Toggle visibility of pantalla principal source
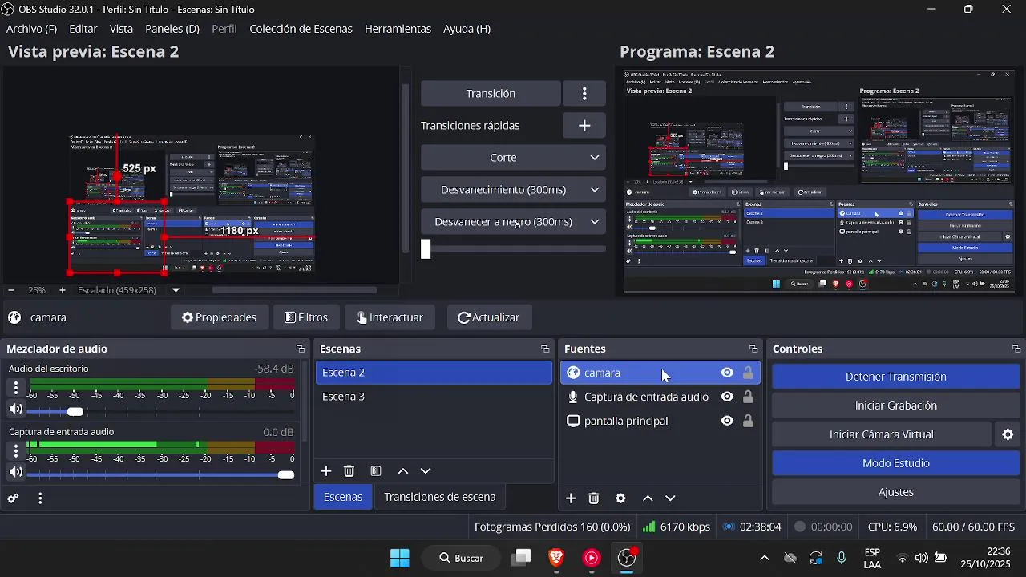Screen dimensions: 1026x577 tap(727, 421)
